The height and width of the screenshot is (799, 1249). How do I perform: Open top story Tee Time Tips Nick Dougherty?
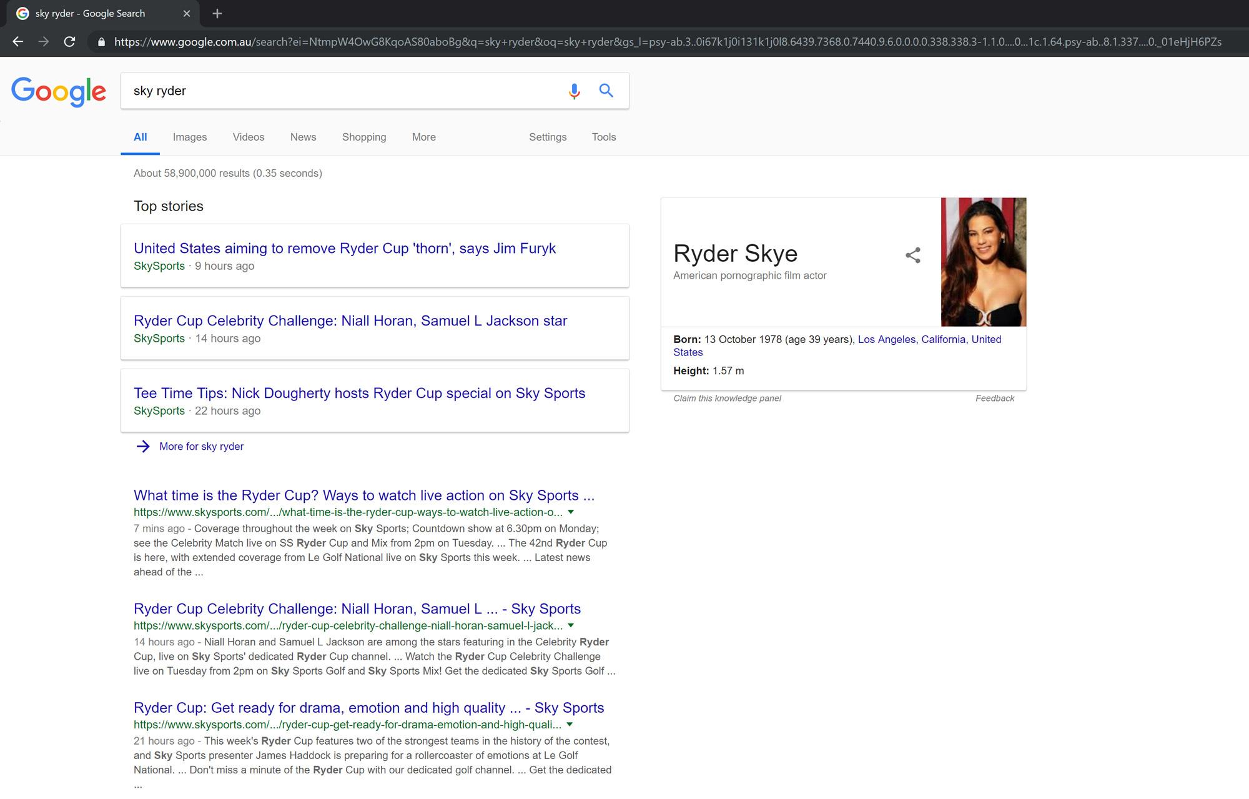point(359,393)
